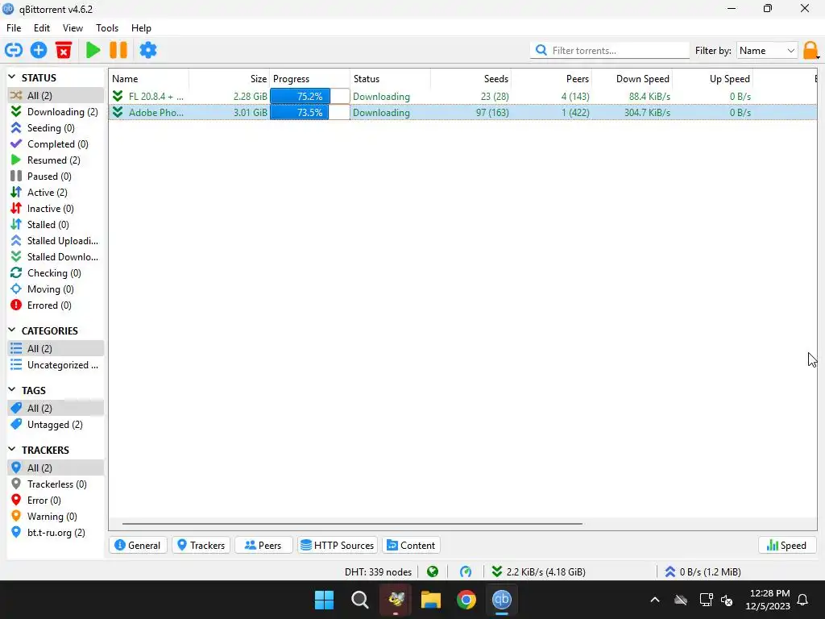Sort by Peers column header
The image size is (825, 619).
(x=551, y=79)
